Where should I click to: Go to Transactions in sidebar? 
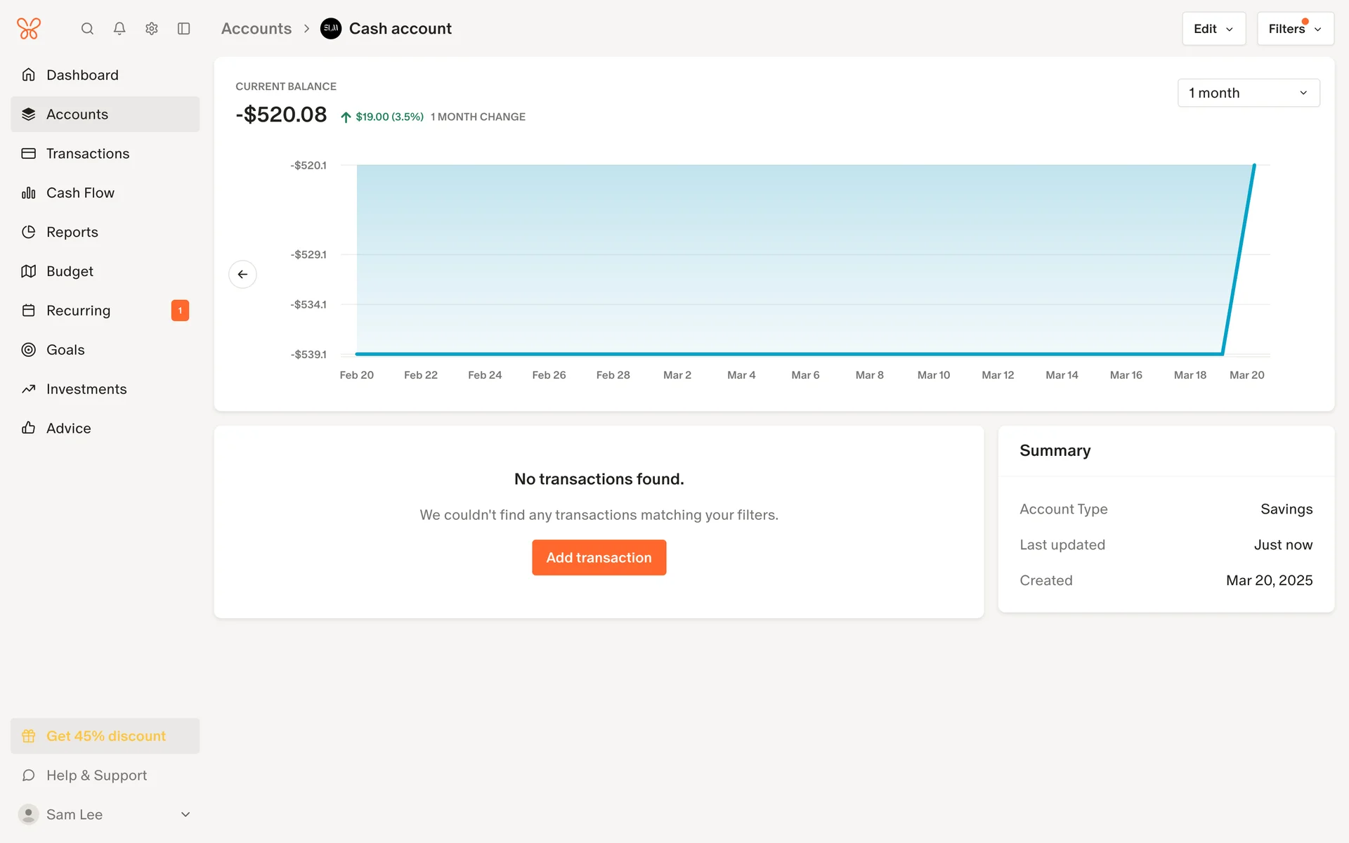[x=88, y=153]
